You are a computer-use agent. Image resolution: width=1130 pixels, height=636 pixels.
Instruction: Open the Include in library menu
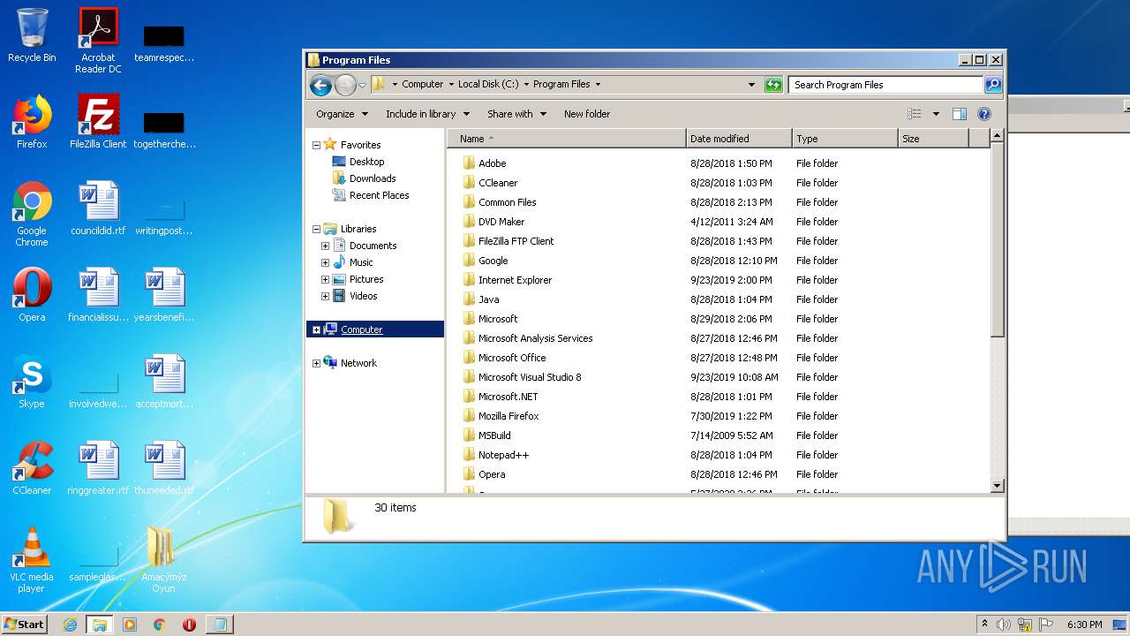click(x=427, y=114)
